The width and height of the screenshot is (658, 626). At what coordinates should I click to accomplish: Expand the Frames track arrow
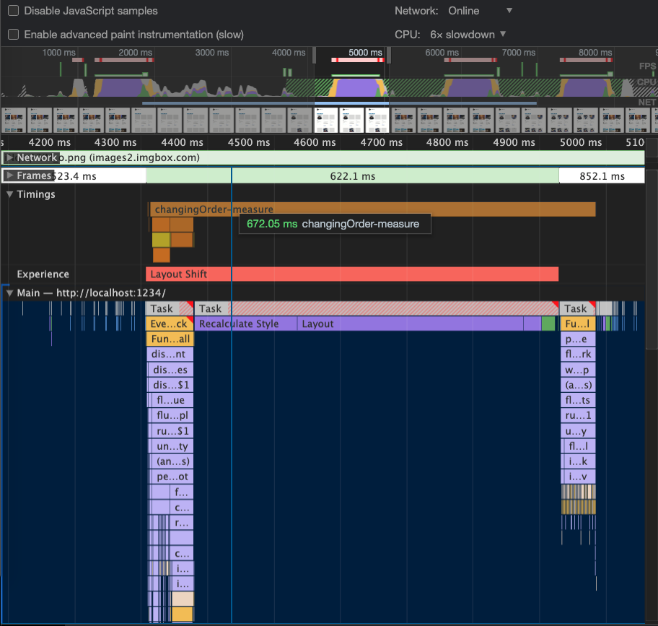click(9, 175)
